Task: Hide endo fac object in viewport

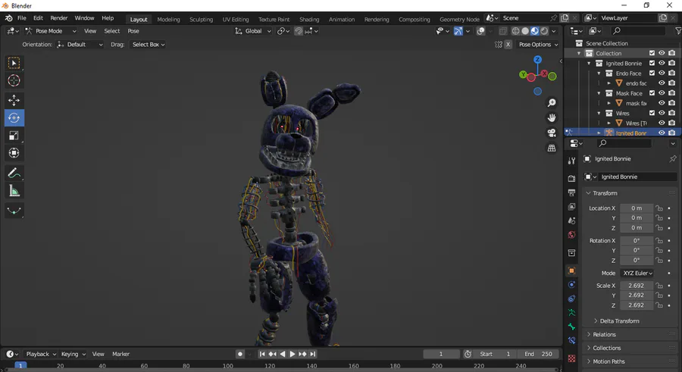Action: point(662,83)
